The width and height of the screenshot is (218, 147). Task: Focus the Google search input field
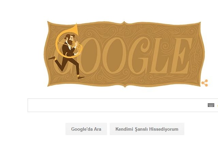pyautogui.click(x=117, y=105)
